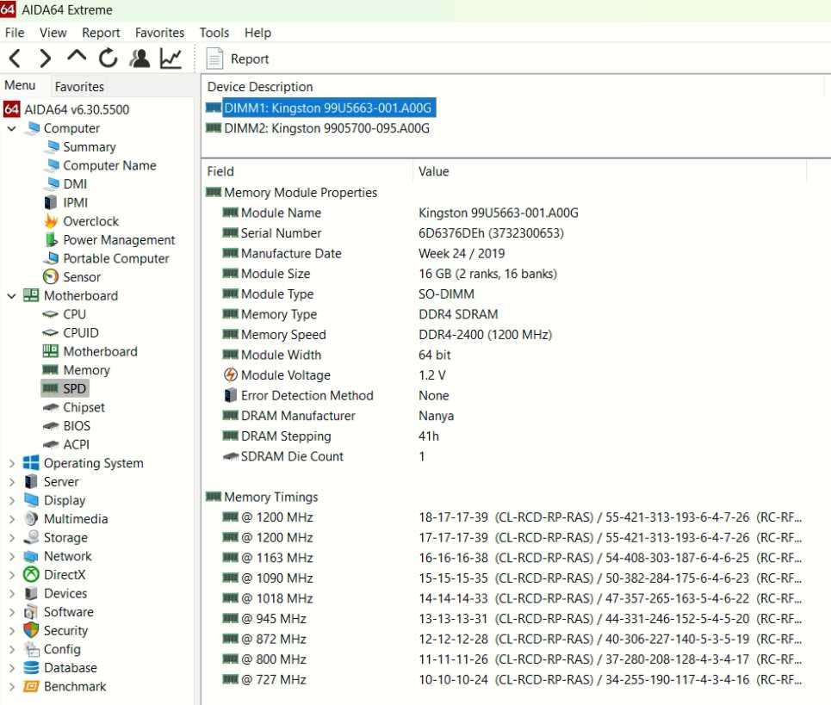Click the up-level arrow toolbar icon
The width and height of the screenshot is (831, 705).
point(77,56)
